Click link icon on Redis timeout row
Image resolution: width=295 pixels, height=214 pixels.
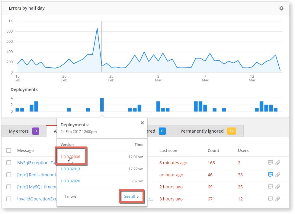pyautogui.click(x=278, y=175)
